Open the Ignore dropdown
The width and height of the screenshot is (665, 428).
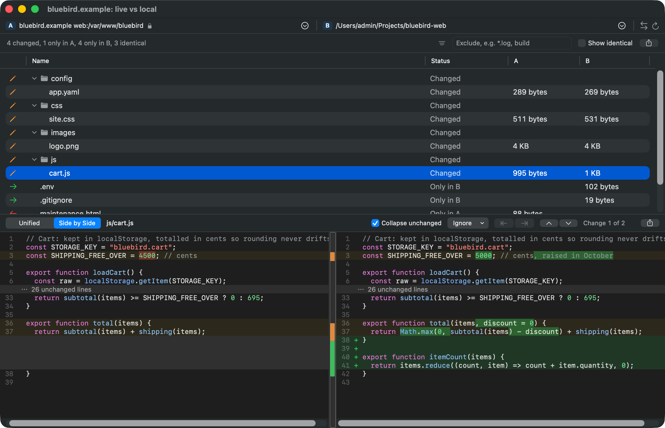pos(468,223)
